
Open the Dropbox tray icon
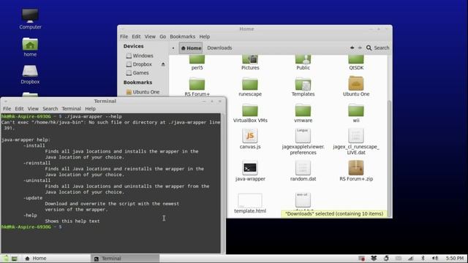[x=374, y=258]
